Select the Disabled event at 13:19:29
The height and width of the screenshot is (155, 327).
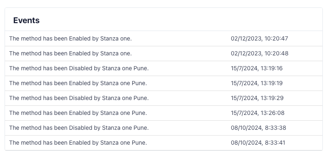[164, 98]
